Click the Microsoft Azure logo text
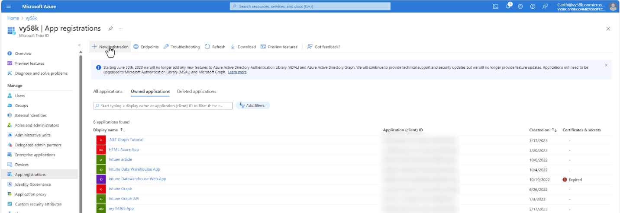Image resolution: width=620 pixels, height=213 pixels. pyautogui.click(x=39, y=6)
